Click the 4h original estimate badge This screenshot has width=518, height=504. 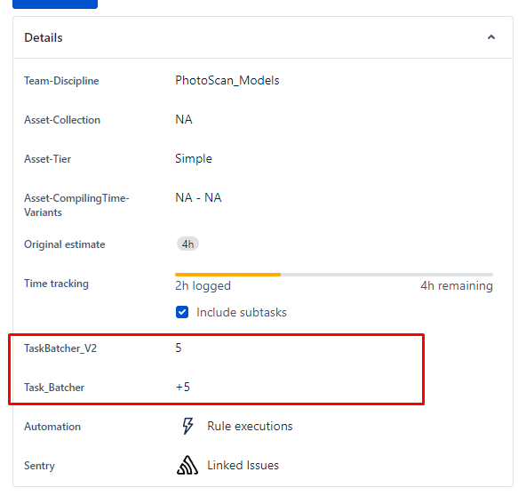point(187,244)
